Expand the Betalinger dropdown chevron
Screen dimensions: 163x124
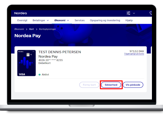tap(48, 21)
